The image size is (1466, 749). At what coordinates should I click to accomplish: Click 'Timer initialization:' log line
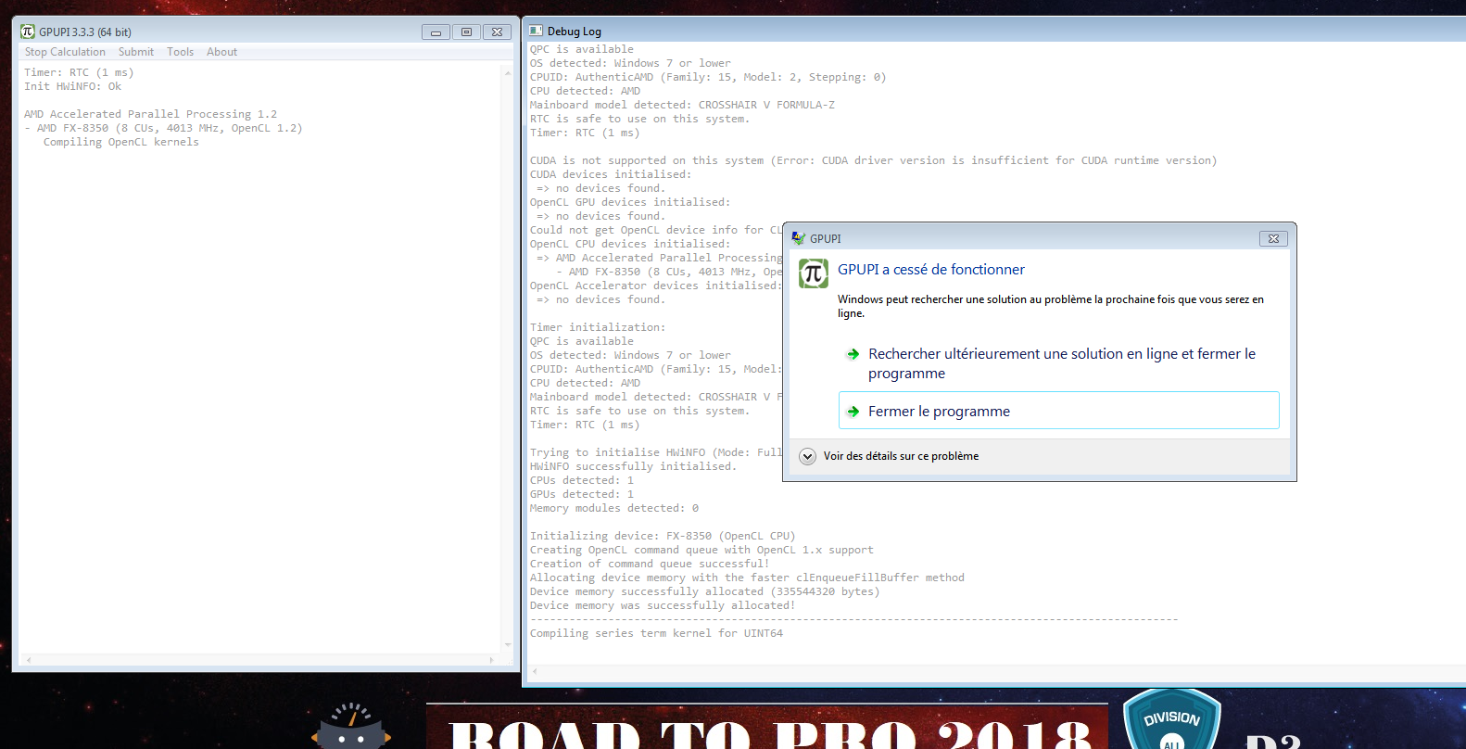click(598, 327)
